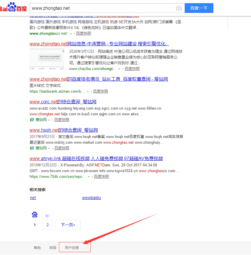Image resolution: width=251 pixels, height=255 pixels.
Task: Expand dropdown arrow beside www.chayiba.com URL
Action: coord(119,69)
